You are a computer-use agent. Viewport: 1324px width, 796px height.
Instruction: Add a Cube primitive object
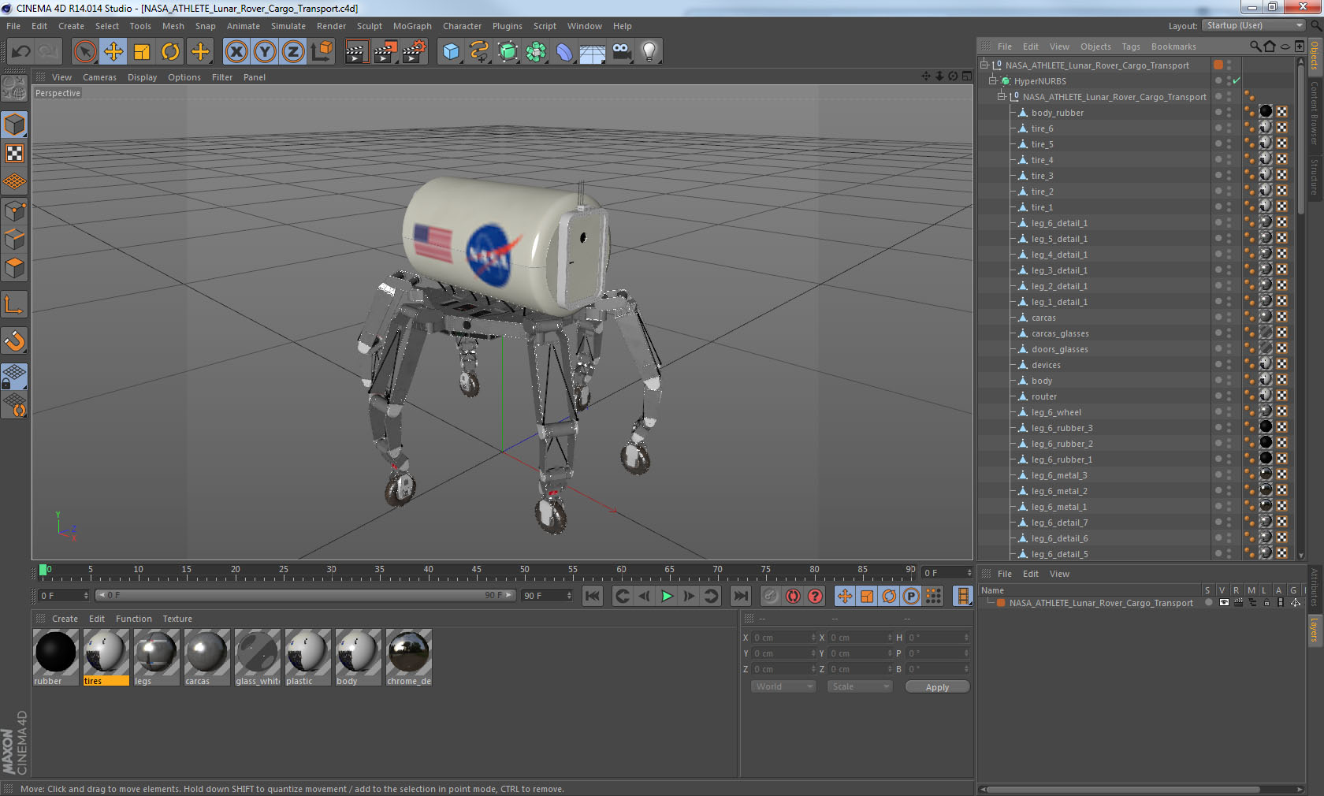click(451, 52)
